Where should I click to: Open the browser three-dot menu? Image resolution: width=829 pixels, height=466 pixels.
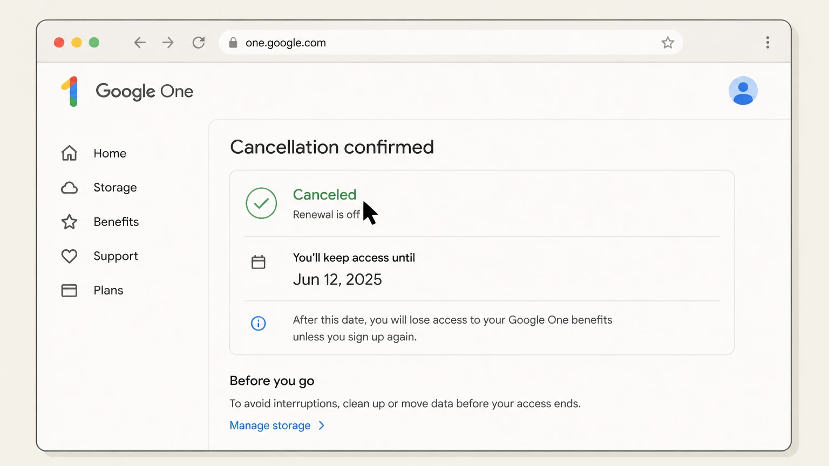tap(767, 43)
